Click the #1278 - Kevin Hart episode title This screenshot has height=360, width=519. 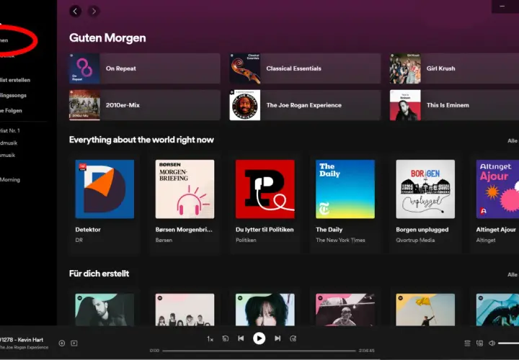22,340
